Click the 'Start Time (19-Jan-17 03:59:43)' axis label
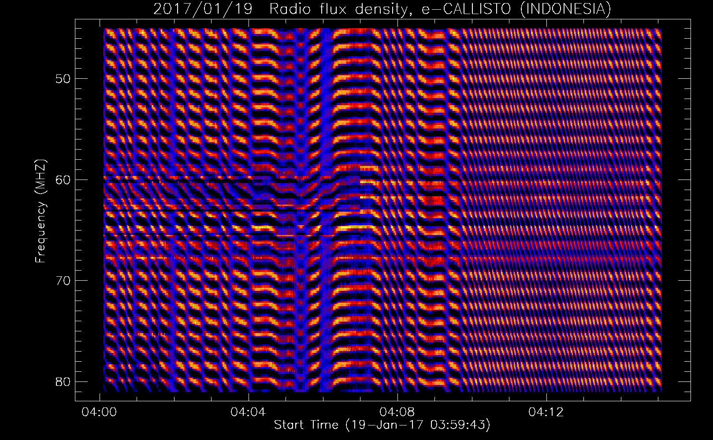Viewport: 713px width, 440px height. (x=382, y=425)
